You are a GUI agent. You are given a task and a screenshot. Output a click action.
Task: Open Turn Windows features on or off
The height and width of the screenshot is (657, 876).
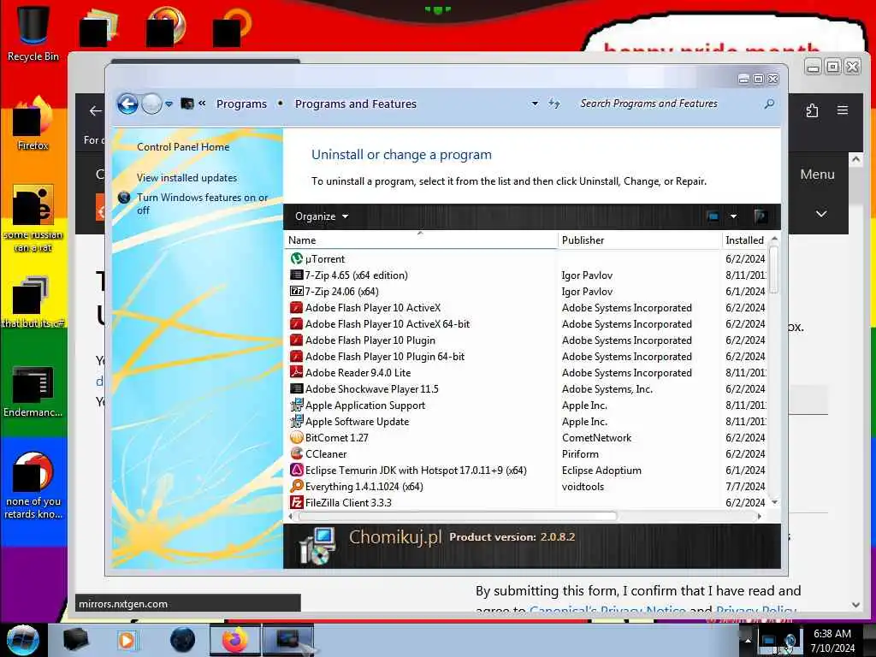tap(202, 204)
